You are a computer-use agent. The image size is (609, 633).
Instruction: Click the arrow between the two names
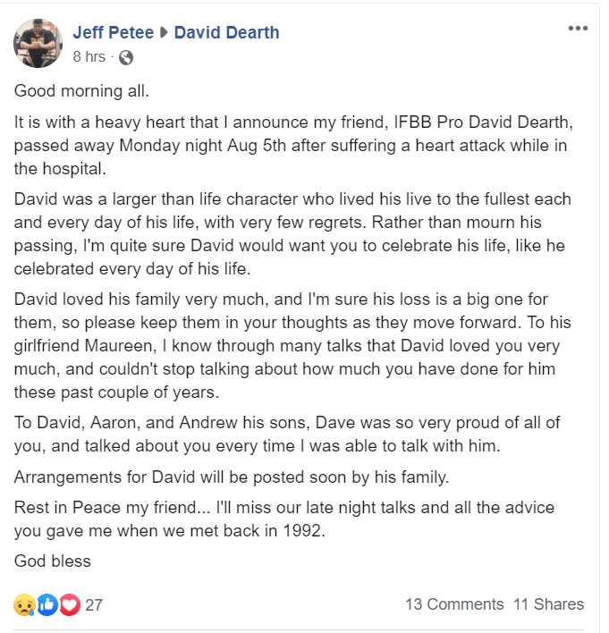tap(164, 34)
